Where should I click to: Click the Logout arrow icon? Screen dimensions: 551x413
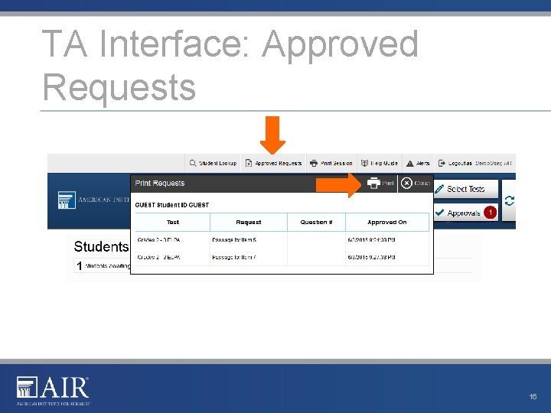tap(442, 164)
